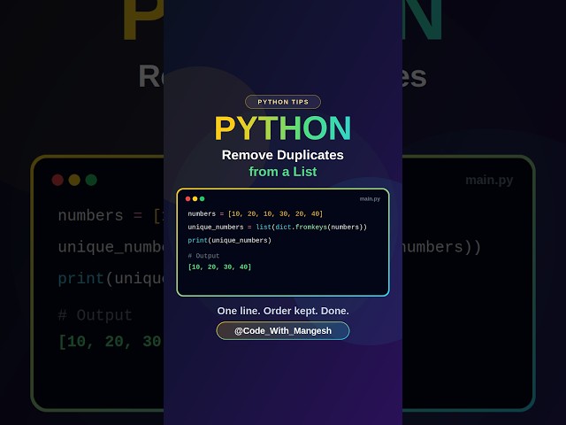Click the big gradient PYTHON heading

coord(283,127)
